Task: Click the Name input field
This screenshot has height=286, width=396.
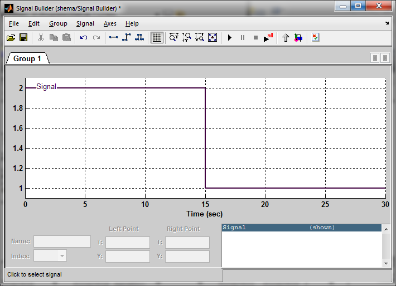Action: click(x=62, y=241)
